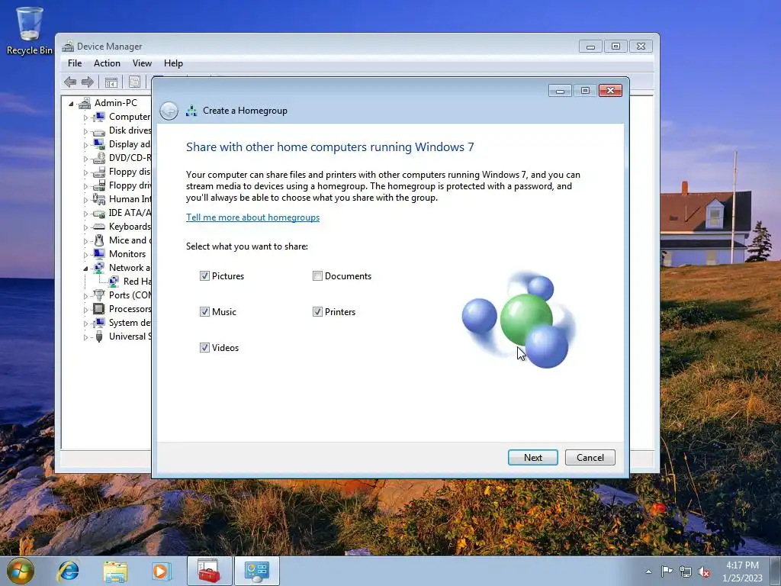Click Show/Hide Console Tree toolbar icon
Image resolution: width=781 pixels, height=586 pixels.
point(111,82)
